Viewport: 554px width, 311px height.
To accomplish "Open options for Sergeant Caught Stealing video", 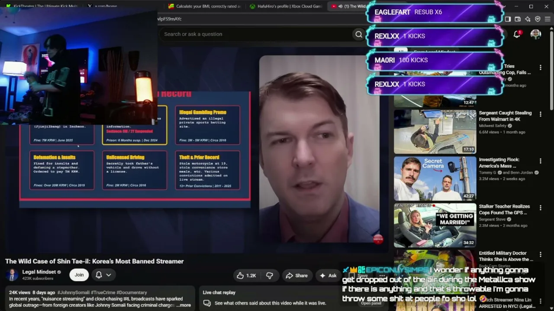I will coord(540,114).
